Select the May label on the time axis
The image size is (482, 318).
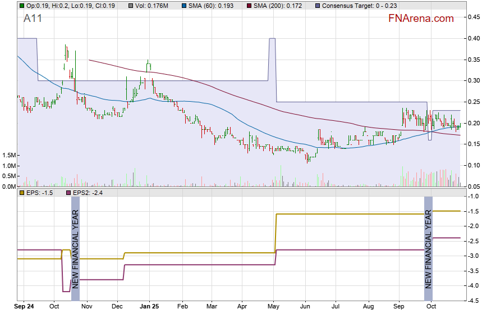point(274,307)
